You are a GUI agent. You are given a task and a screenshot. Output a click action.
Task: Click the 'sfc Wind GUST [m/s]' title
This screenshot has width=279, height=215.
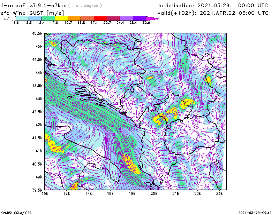click(x=32, y=13)
